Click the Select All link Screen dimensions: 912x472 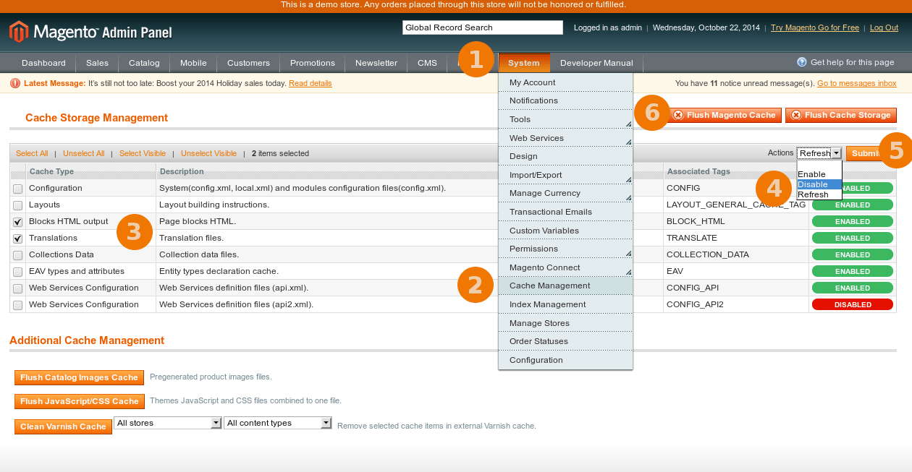click(x=32, y=153)
